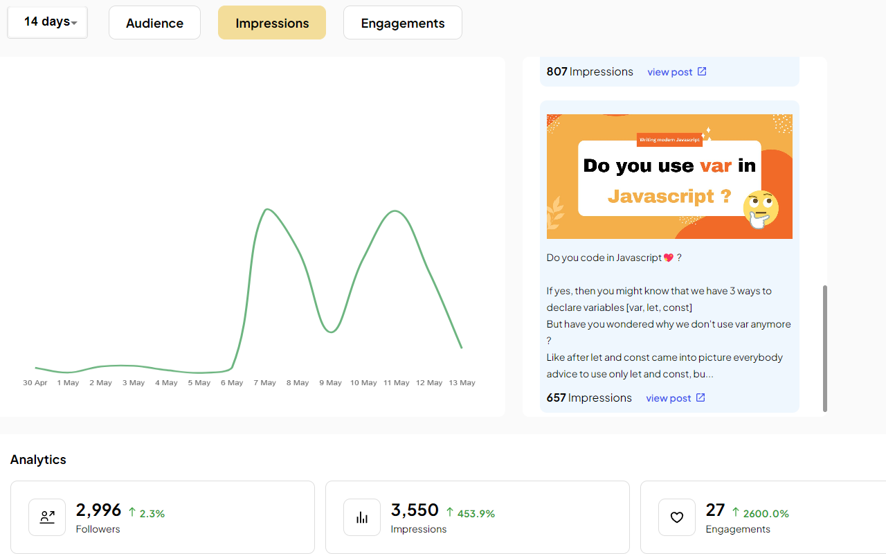Open view post link for 807 impressions
Viewport: 886px width, 554px height.
669,72
